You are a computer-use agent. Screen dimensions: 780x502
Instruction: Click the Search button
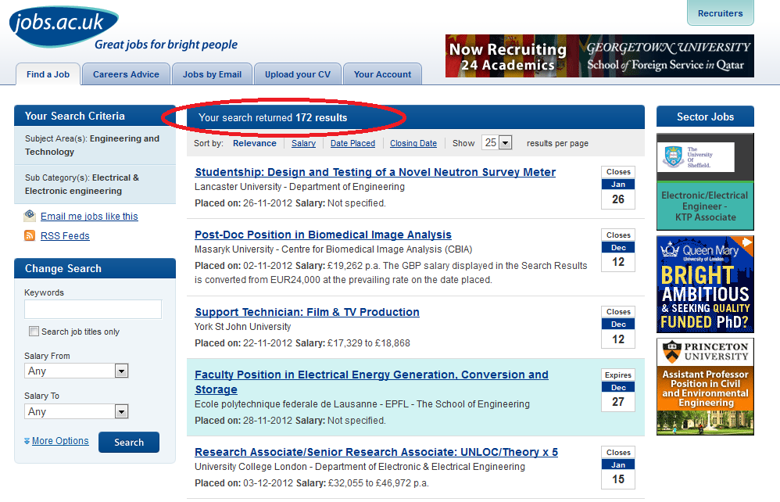point(129,443)
